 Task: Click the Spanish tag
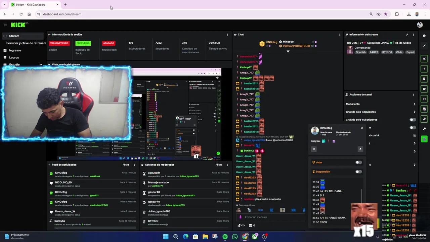pos(361,52)
